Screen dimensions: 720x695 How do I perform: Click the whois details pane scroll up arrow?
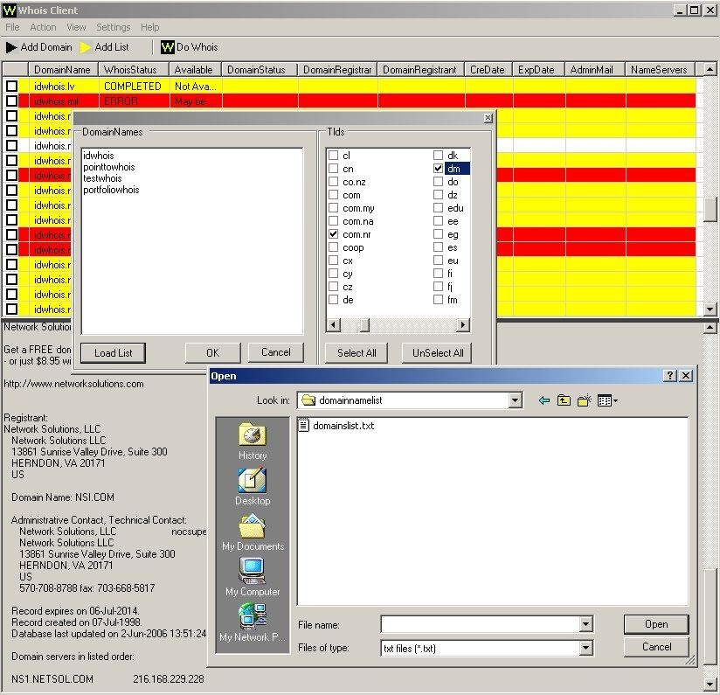tap(710, 328)
